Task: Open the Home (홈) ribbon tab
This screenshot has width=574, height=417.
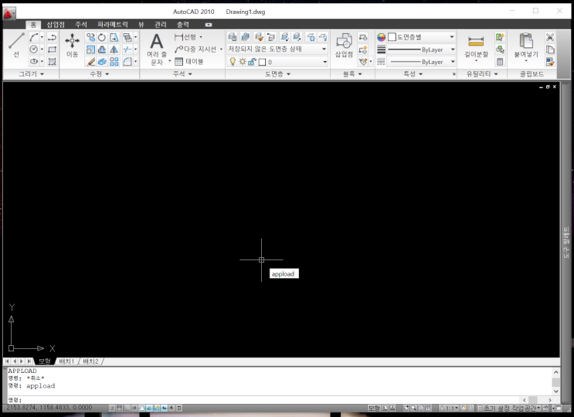Action: pos(33,25)
